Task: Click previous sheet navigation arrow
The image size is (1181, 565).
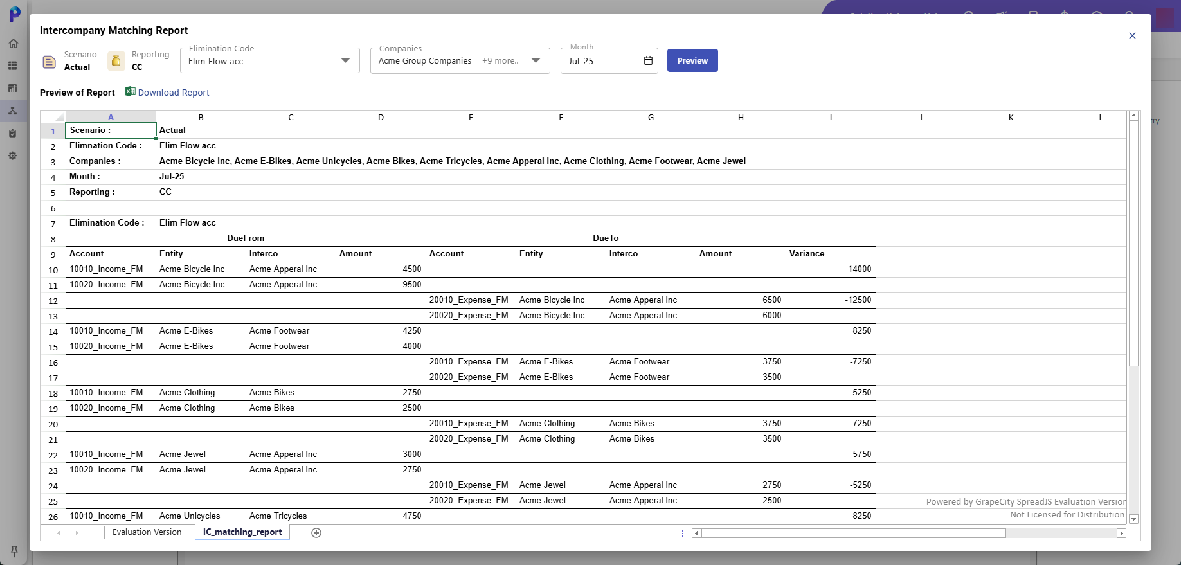Action: click(59, 533)
